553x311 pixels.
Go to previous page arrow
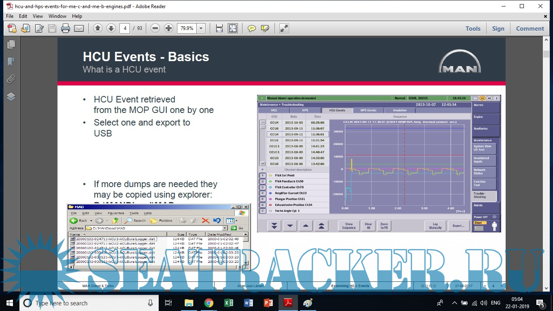tap(98, 28)
